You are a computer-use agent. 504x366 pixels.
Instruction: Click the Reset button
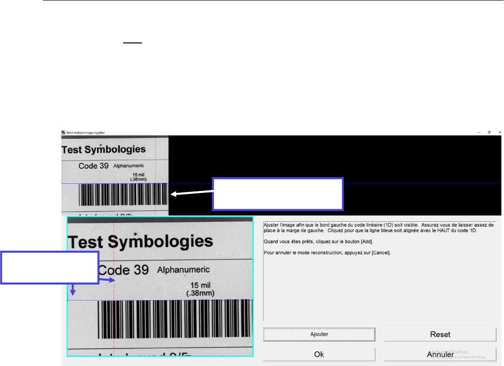pos(440,334)
